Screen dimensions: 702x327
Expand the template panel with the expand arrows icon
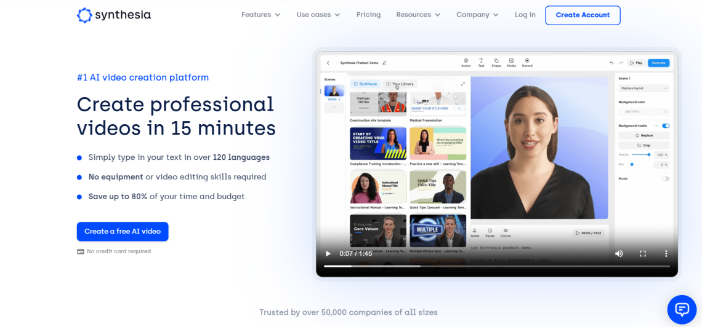(x=462, y=84)
